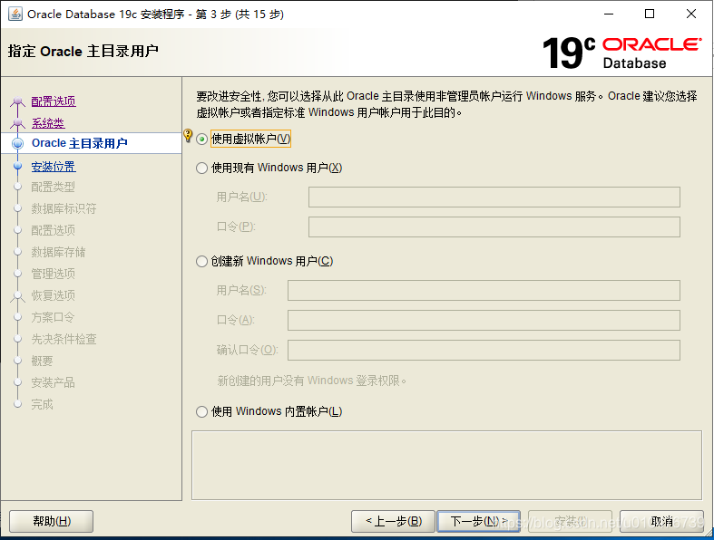
Task: Click 用户名(U) field for existing user
Action: pyautogui.click(x=494, y=197)
